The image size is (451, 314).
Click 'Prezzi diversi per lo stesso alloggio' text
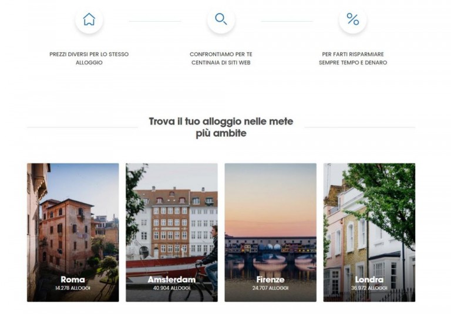pyautogui.click(x=89, y=58)
